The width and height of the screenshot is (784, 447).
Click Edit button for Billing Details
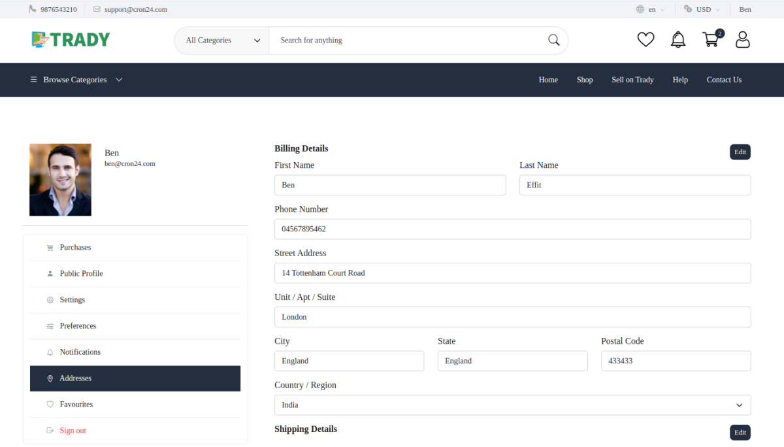[x=740, y=152]
